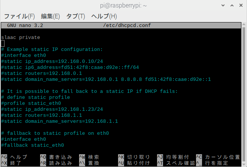The image size is (247, 167).
Task: Click the '#profile static_eth0' line
Action: pyautogui.click(x=31, y=103)
